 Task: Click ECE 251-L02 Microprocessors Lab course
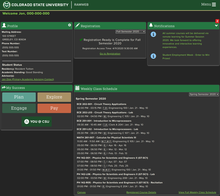[x=107, y=129]
